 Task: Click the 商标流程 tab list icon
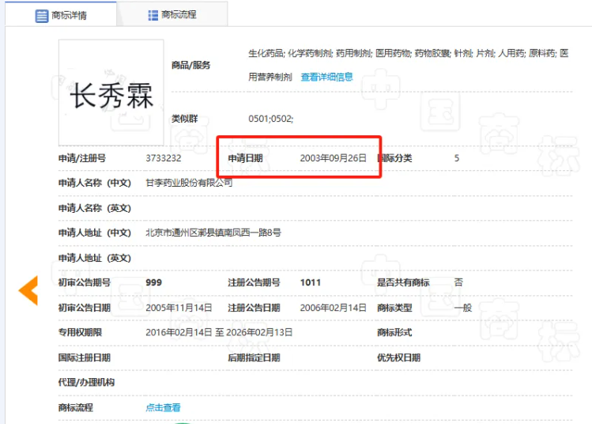click(x=153, y=15)
